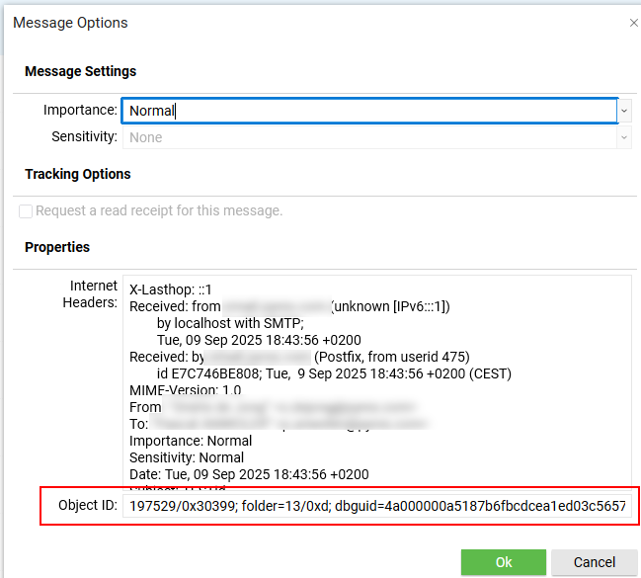
Task: Click the 'Importance: Normal' line in Internet Headers
Action: point(191,441)
